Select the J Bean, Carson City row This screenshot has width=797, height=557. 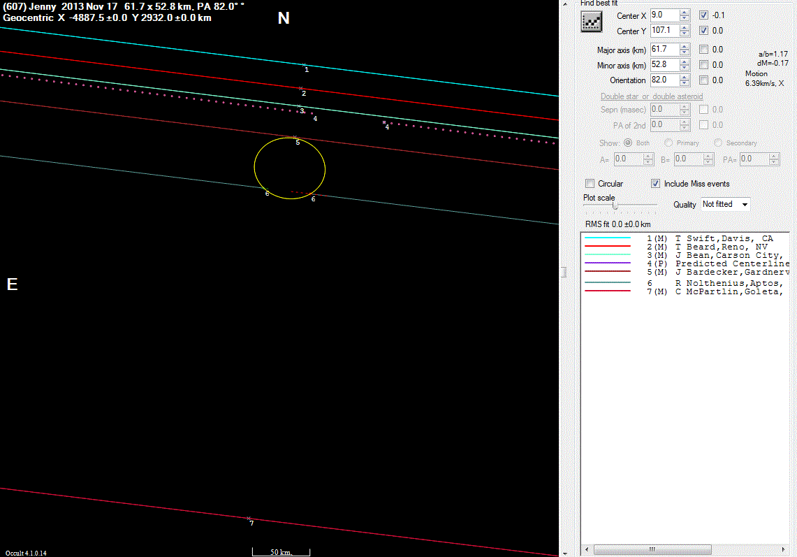coord(685,255)
